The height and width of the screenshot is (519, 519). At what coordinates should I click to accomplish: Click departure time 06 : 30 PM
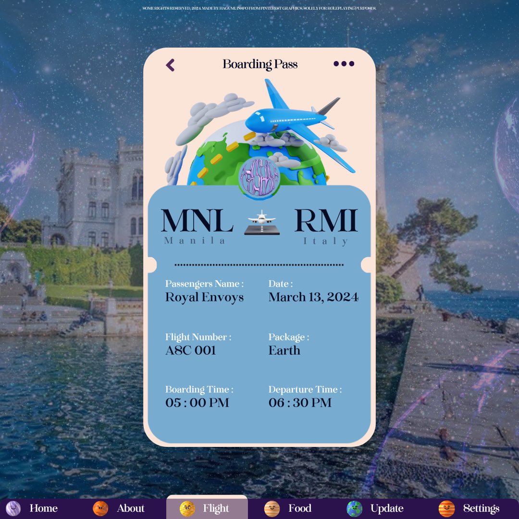pyautogui.click(x=300, y=403)
